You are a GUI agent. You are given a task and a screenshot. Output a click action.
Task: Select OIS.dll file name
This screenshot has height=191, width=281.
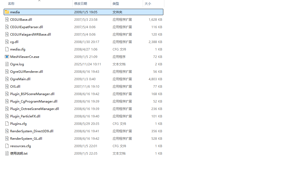coord(15,86)
